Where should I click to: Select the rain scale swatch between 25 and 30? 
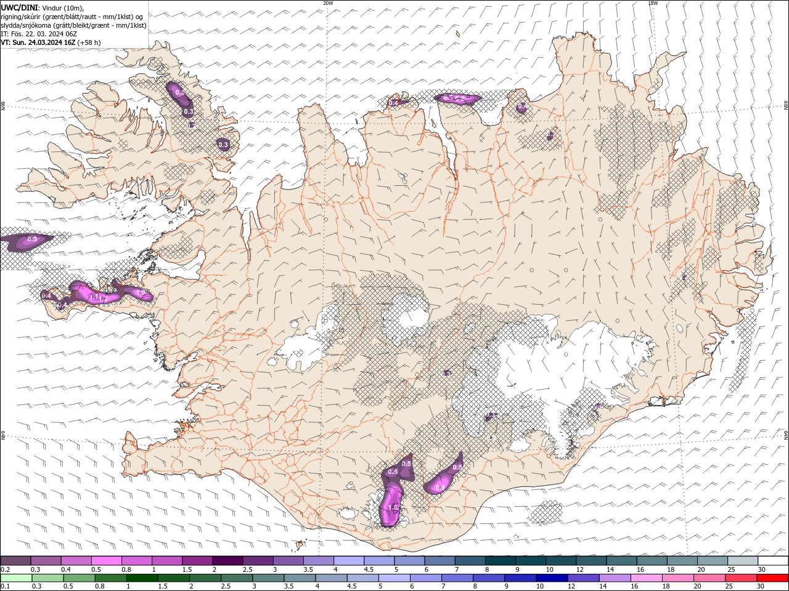(x=740, y=578)
